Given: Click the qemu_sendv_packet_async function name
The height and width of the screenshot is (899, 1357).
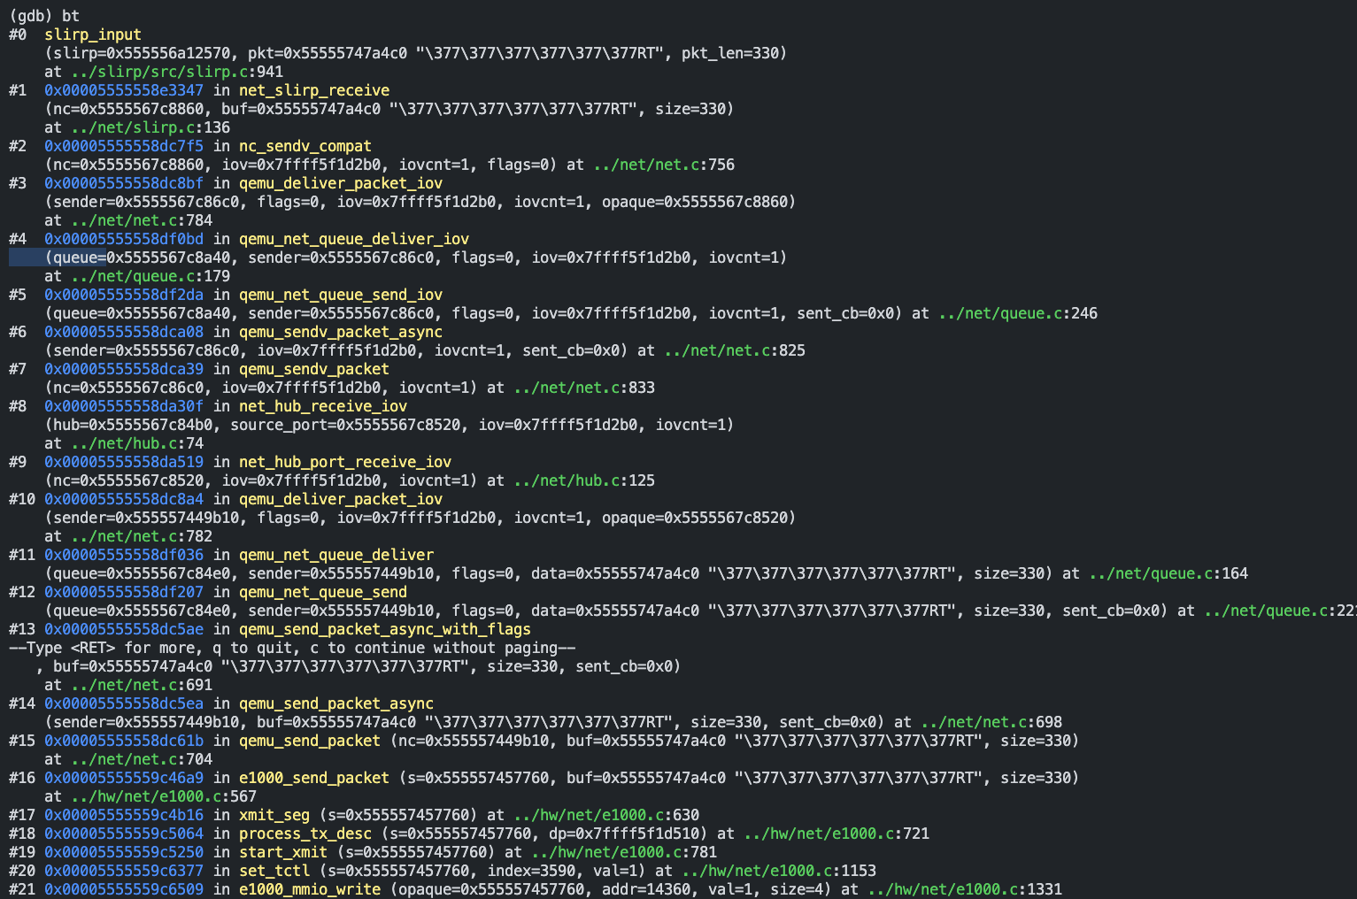Looking at the screenshot, I should coord(341,332).
